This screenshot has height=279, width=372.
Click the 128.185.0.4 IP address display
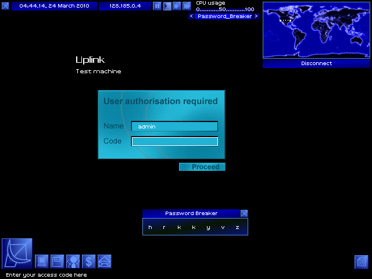pos(125,6)
